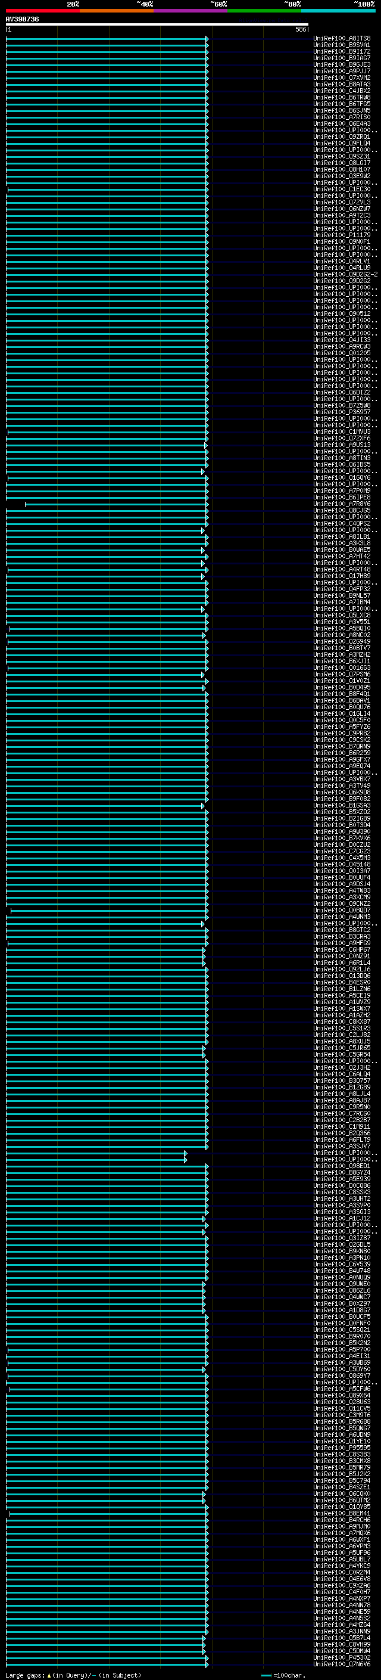Viewport: 381px width, 1680px height.
Task: Select label UniRef100_P11179
Action: tap(342, 235)
